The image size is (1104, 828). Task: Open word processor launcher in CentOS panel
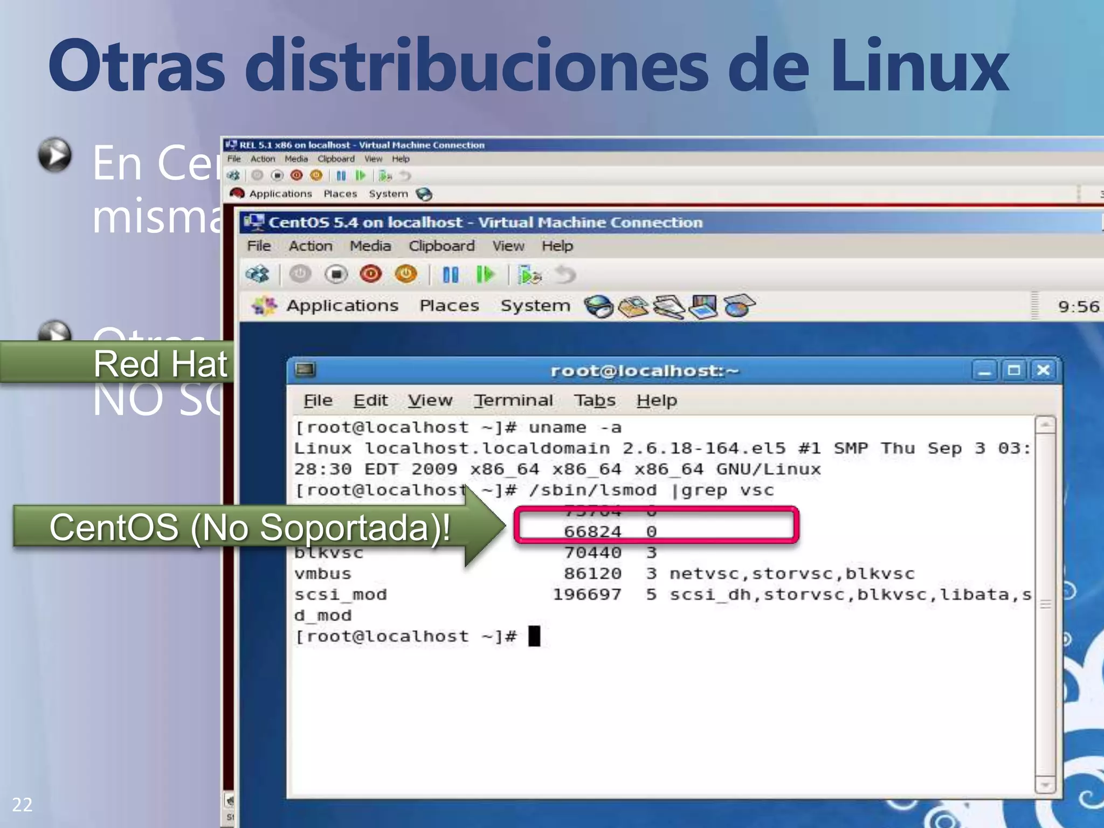tap(669, 307)
